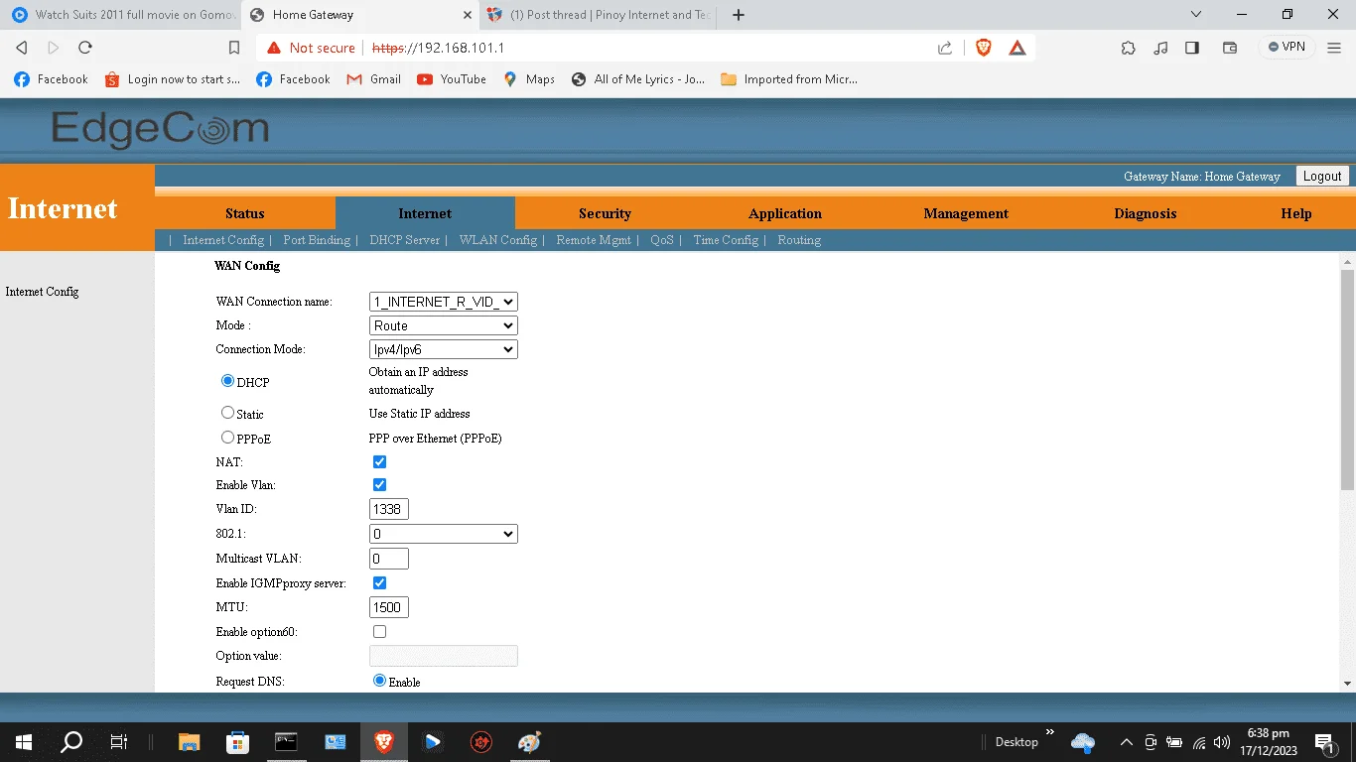Open Remote Mgmt submenu

(594, 240)
